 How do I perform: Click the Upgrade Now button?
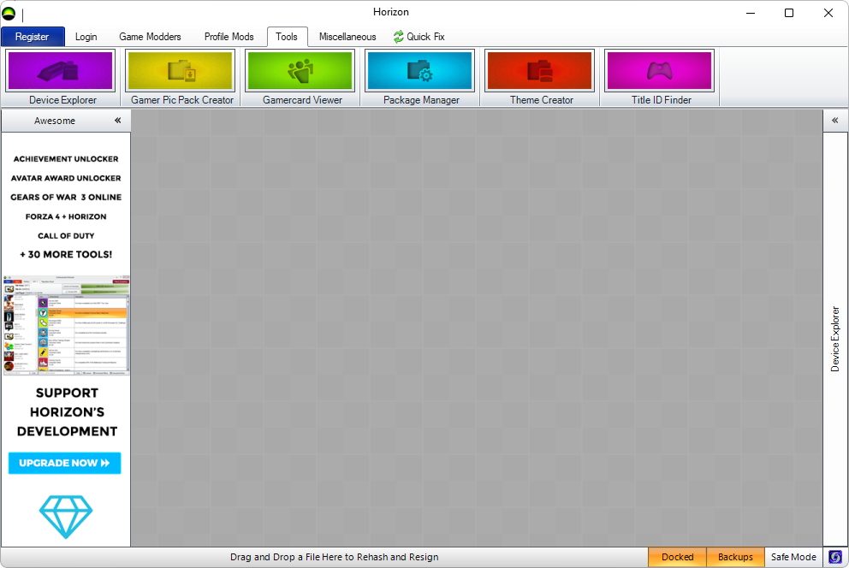[65, 463]
